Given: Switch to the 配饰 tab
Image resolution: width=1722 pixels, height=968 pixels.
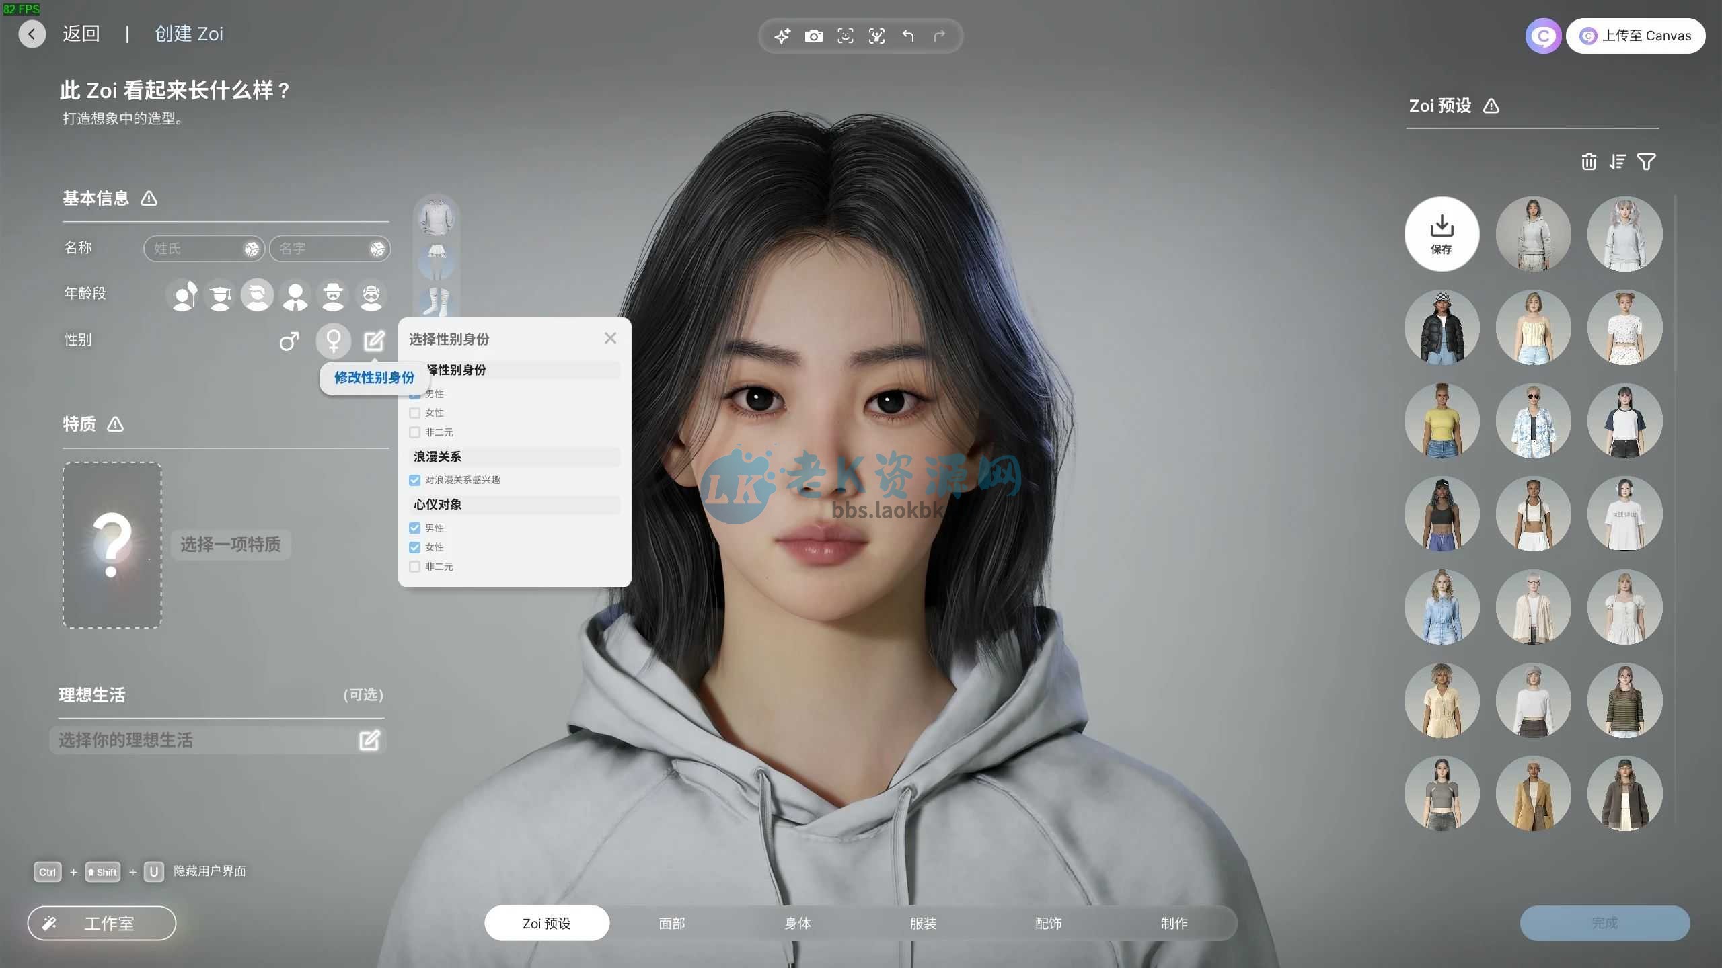Looking at the screenshot, I should 1049,923.
